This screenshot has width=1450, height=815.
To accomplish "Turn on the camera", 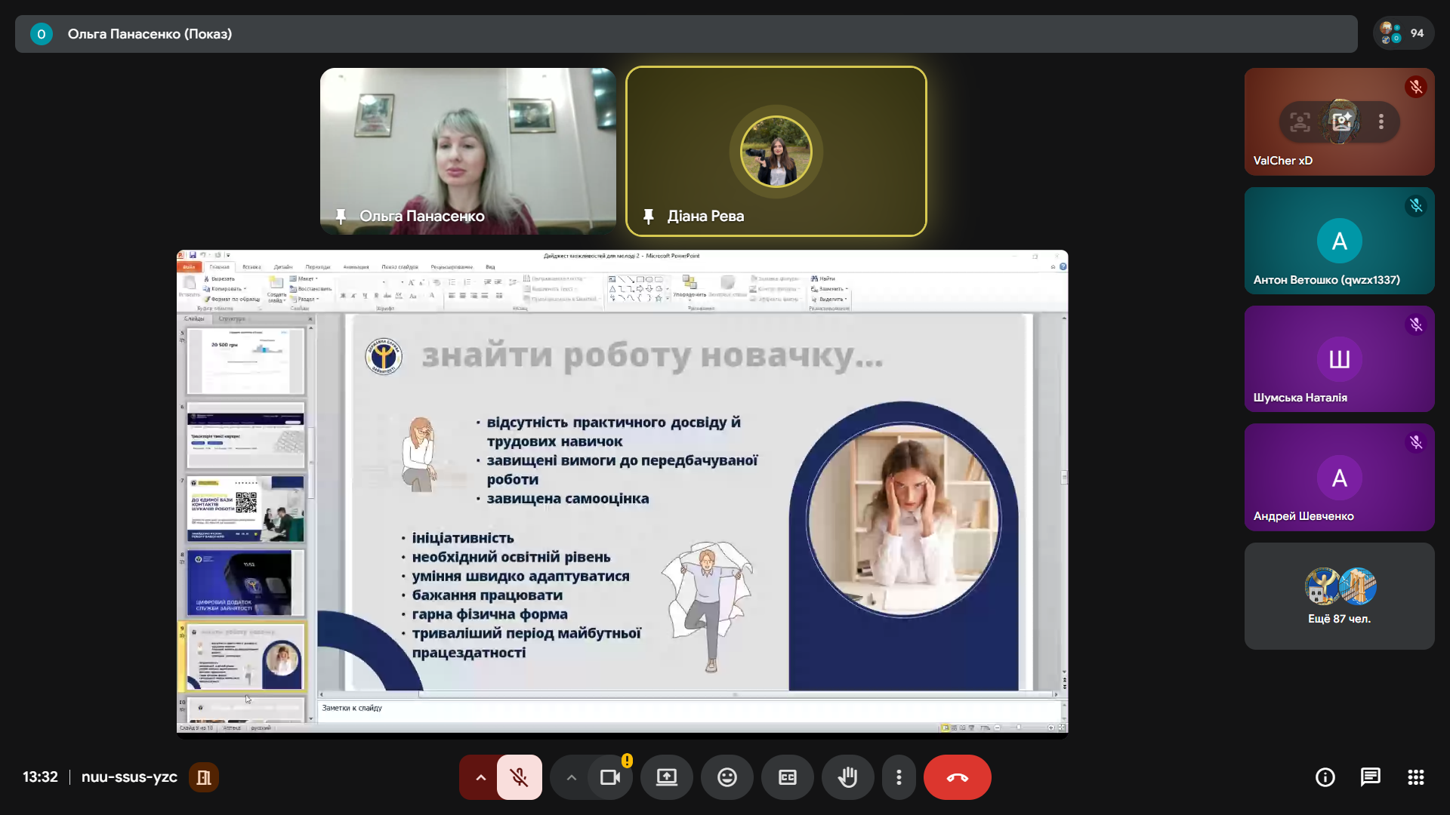I will (x=609, y=777).
